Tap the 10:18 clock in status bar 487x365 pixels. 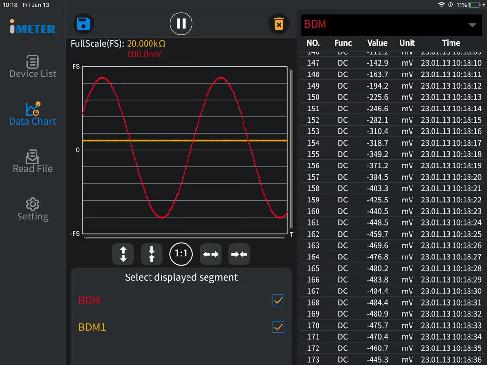point(10,5)
